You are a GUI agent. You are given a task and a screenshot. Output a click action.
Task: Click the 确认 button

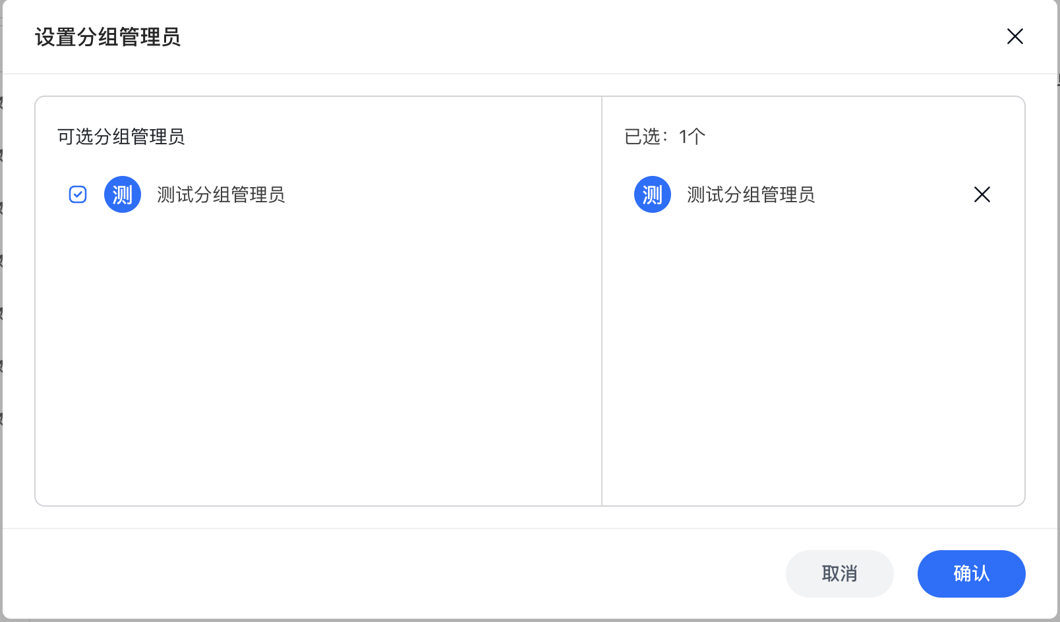point(972,574)
